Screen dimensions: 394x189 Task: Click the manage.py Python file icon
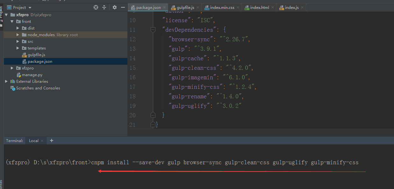coord(19,75)
